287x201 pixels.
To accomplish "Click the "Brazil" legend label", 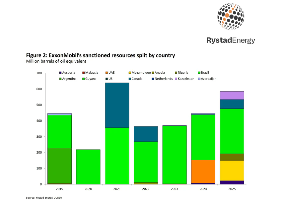I will coord(205,73).
